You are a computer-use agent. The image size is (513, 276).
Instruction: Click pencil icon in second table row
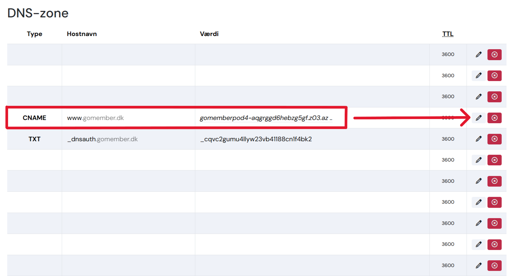pos(478,76)
